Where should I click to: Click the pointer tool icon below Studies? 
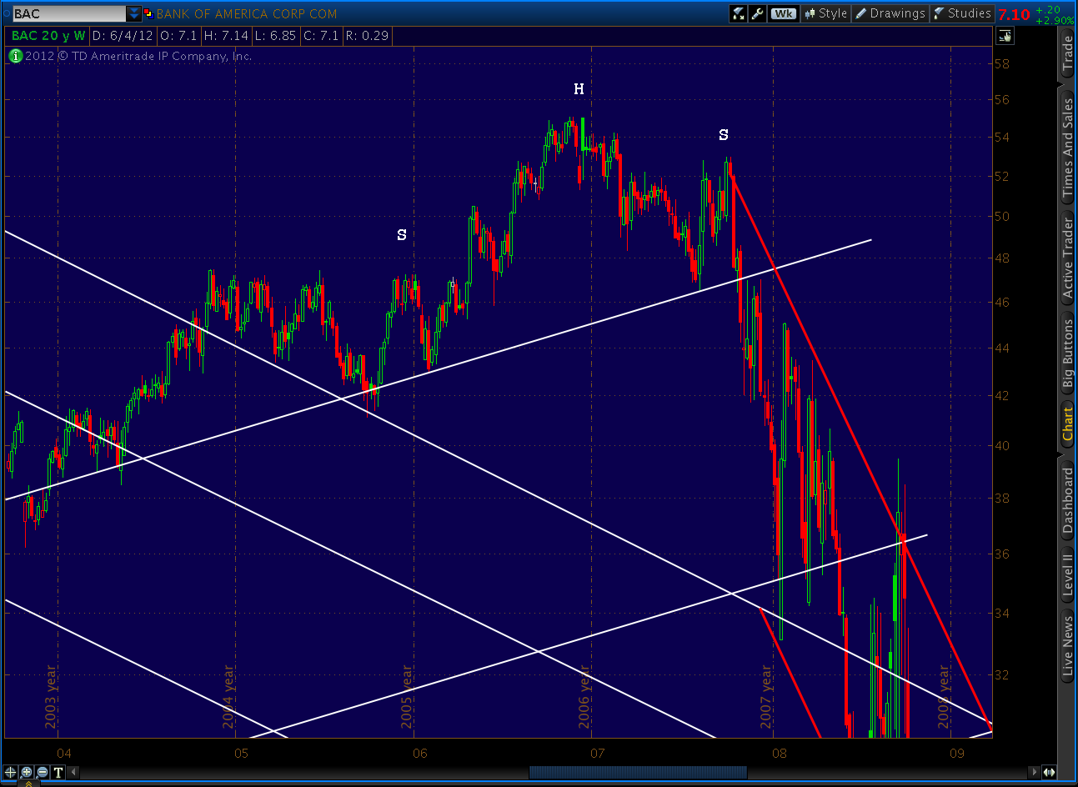[x=1005, y=36]
